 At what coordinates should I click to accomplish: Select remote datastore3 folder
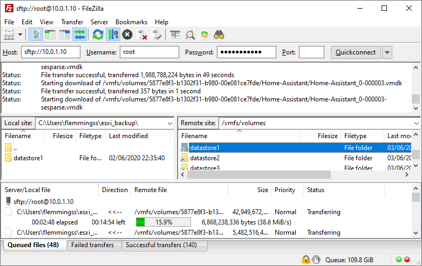pos(295,167)
